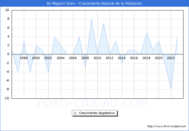Select the 2016 x-axis label
The height and width of the screenshot is (131, 189).
click(134, 58)
